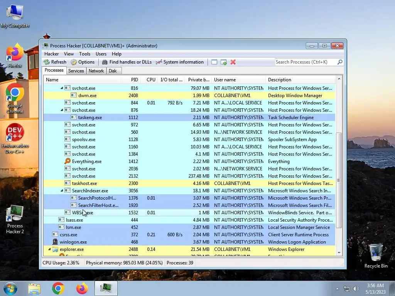Click the process list scrollbar thumb
This screenshot has width=395, height=296.
pyautogui.click(x=339, y=180)
